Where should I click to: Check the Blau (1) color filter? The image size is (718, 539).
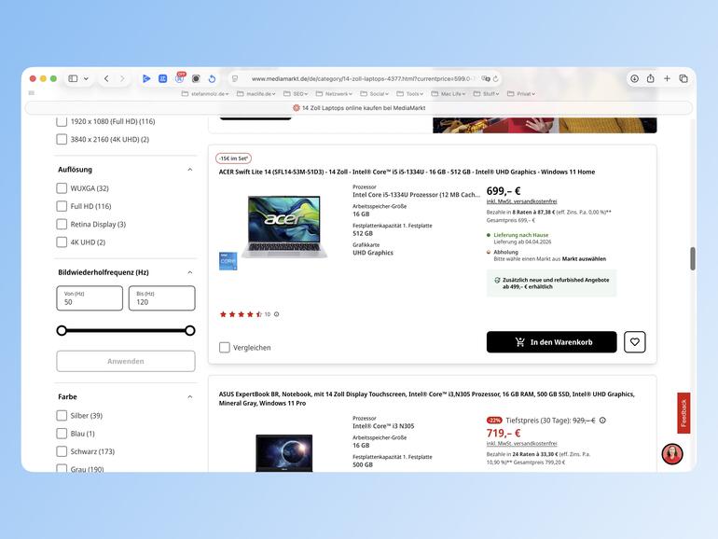(x=62, y=434)
